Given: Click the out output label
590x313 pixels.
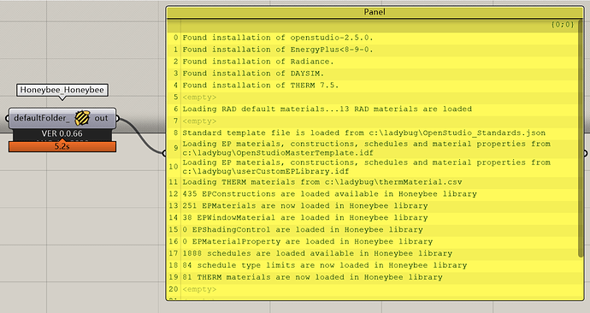Looking at the screenshot, I should pyautogui.click(x=101, y=118).
